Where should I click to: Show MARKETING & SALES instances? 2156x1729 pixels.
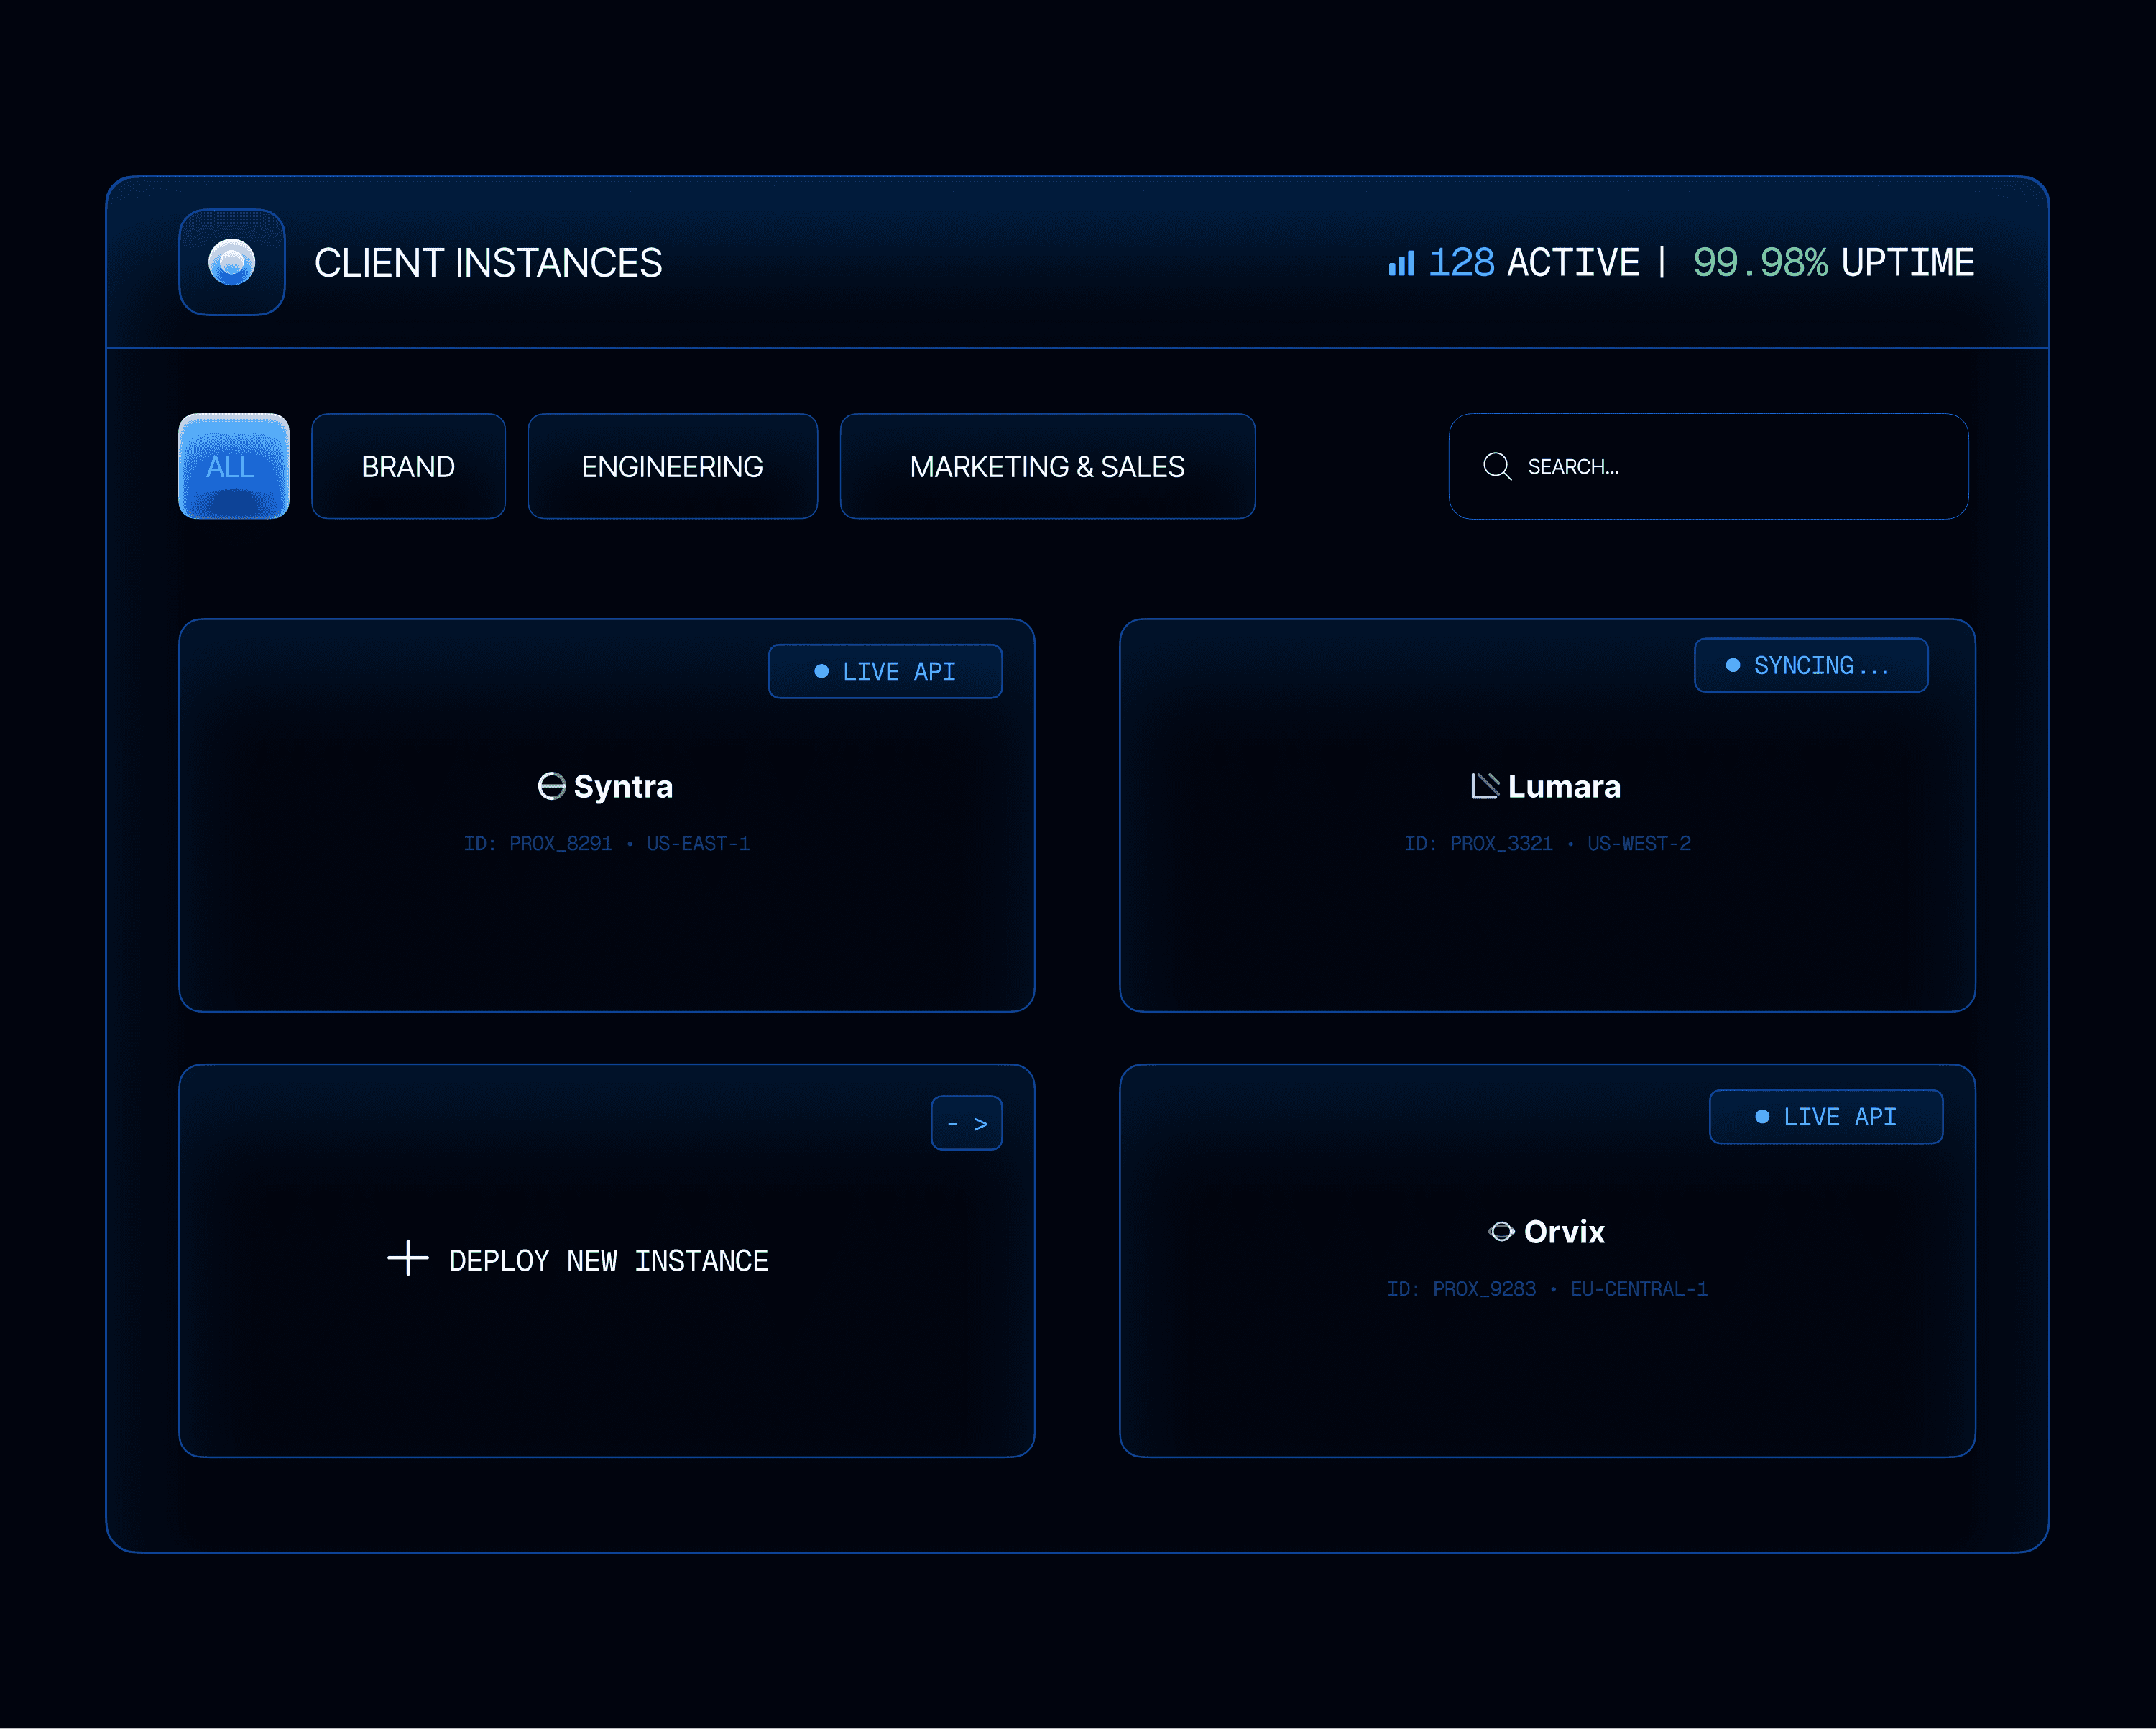[1046, 466]
